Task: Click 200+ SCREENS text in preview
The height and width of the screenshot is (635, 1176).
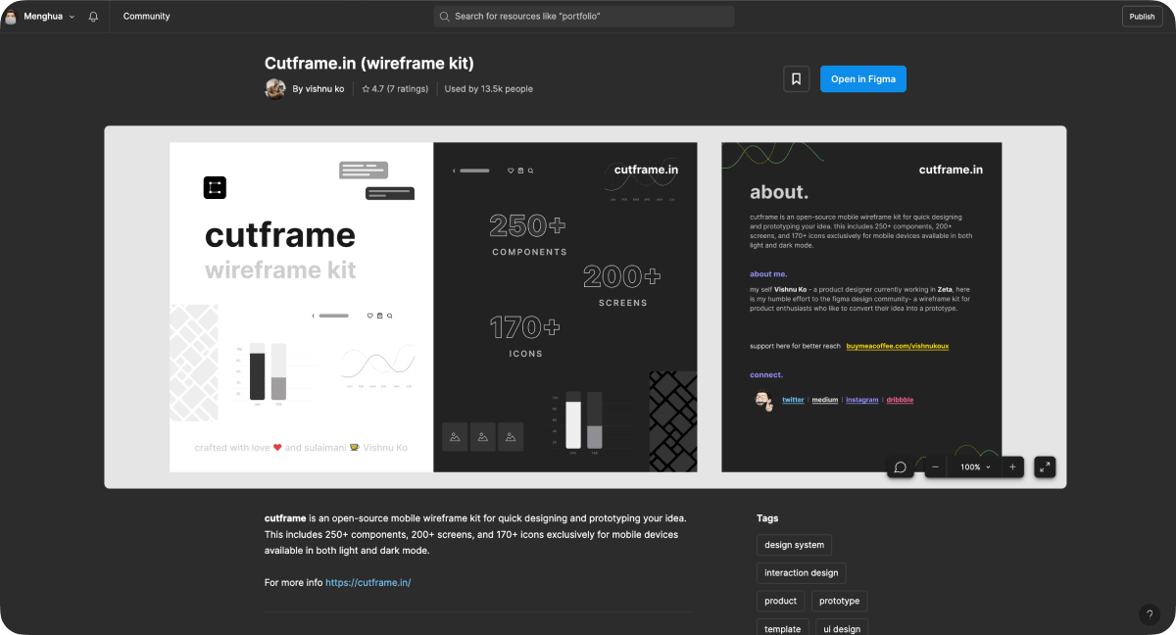Action: click(x=622, y=286)
